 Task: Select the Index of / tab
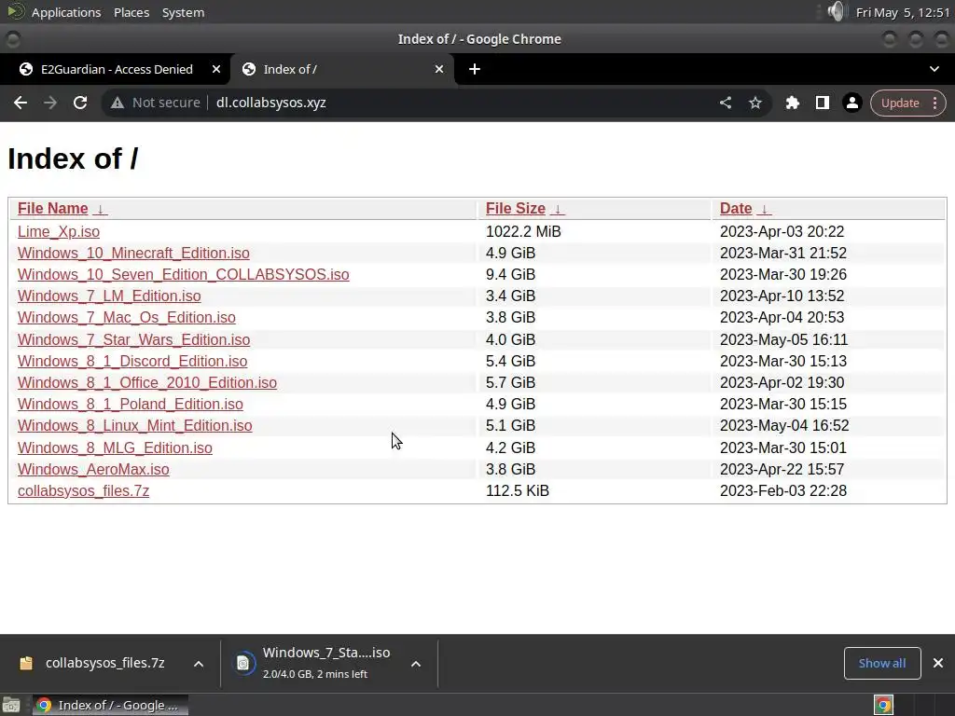342,69
